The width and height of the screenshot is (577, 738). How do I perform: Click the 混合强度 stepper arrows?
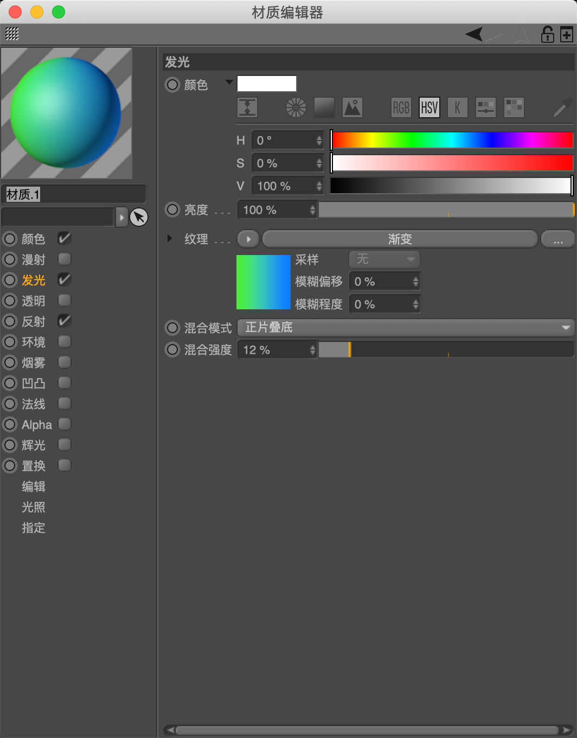(312, 350)
